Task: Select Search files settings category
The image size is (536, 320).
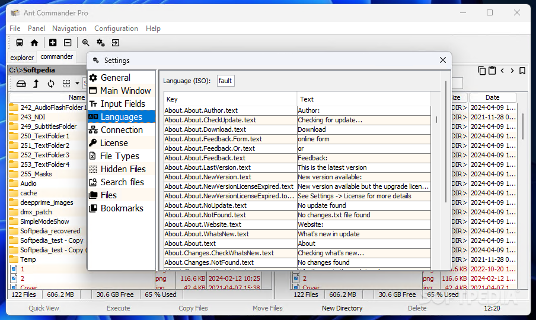Action: [122, 182]
